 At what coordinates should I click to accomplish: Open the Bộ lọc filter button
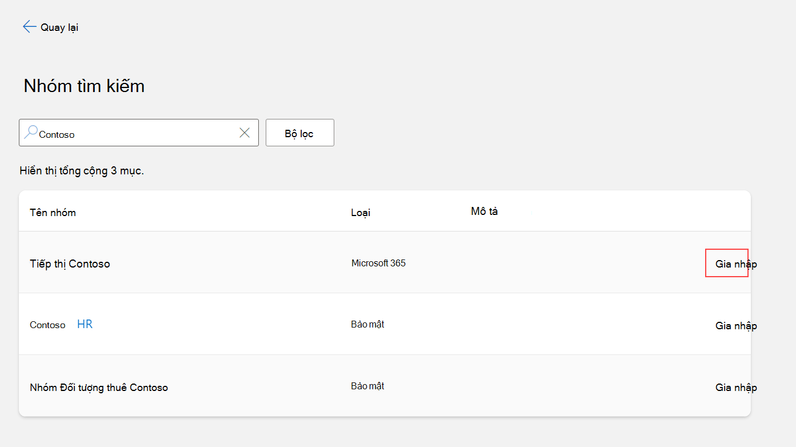click(300, 133)
